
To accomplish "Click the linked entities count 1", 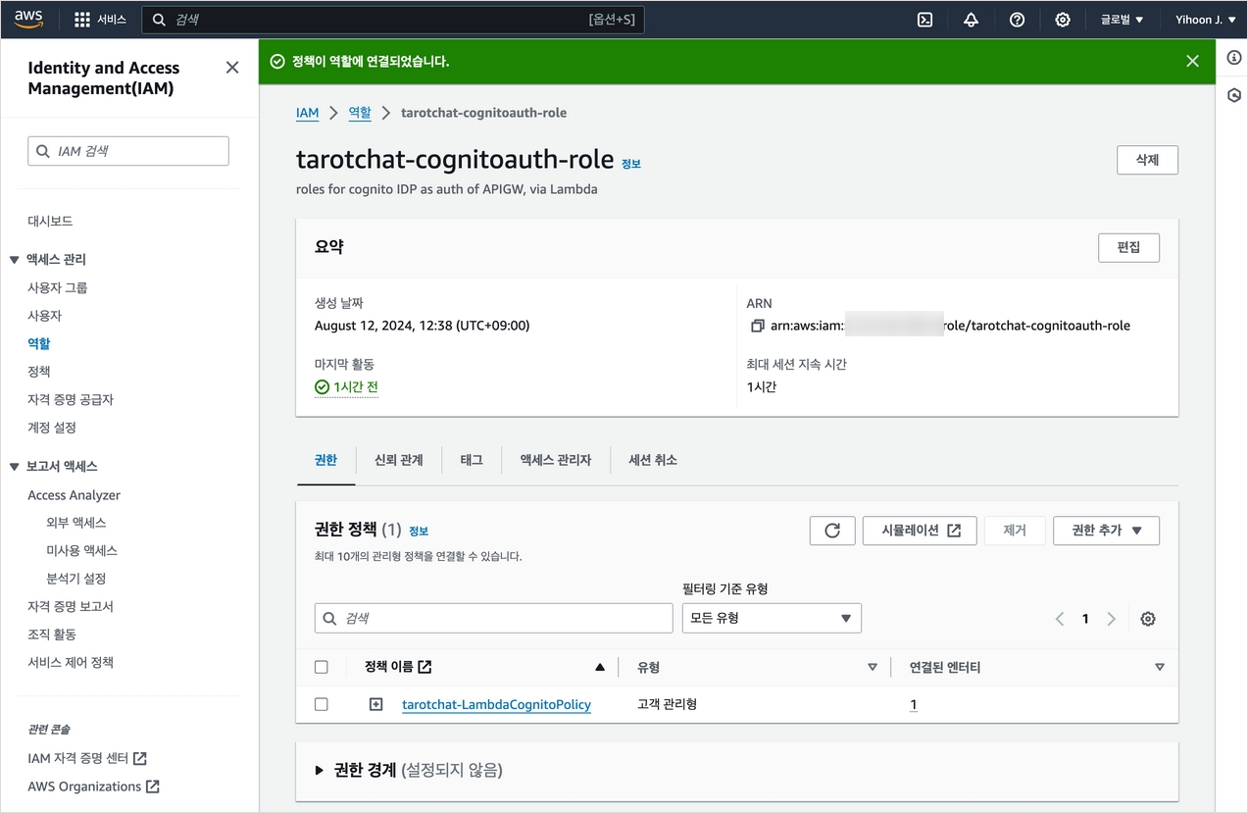I will pos(914,704).
